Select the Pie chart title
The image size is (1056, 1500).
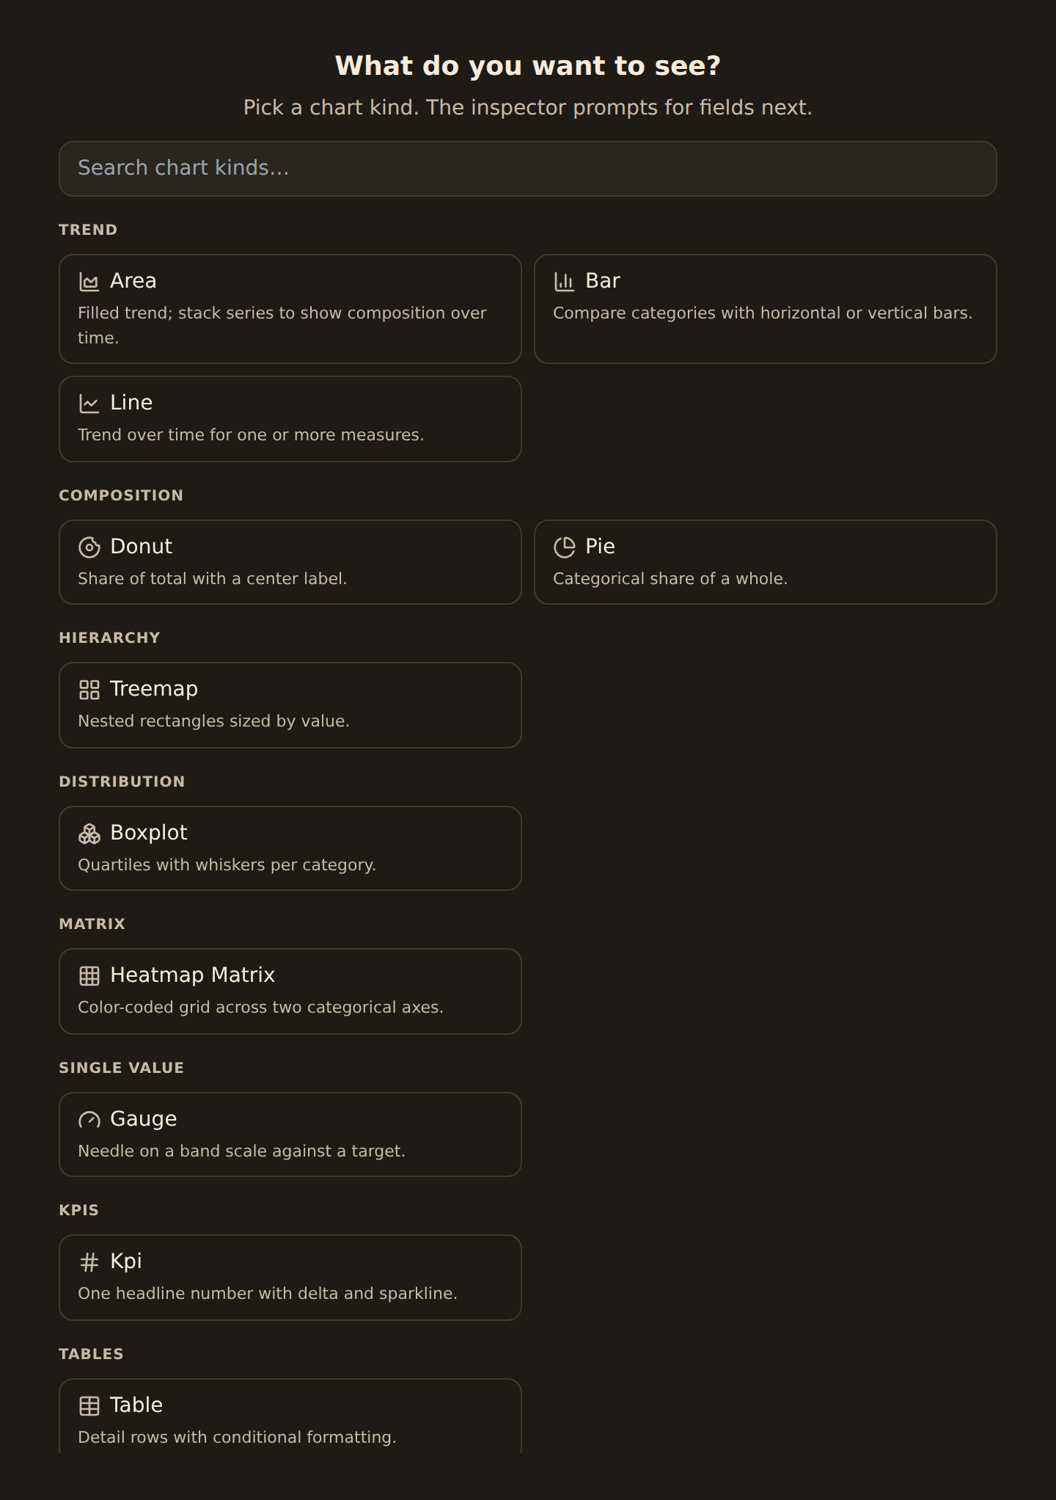[600, 547]
